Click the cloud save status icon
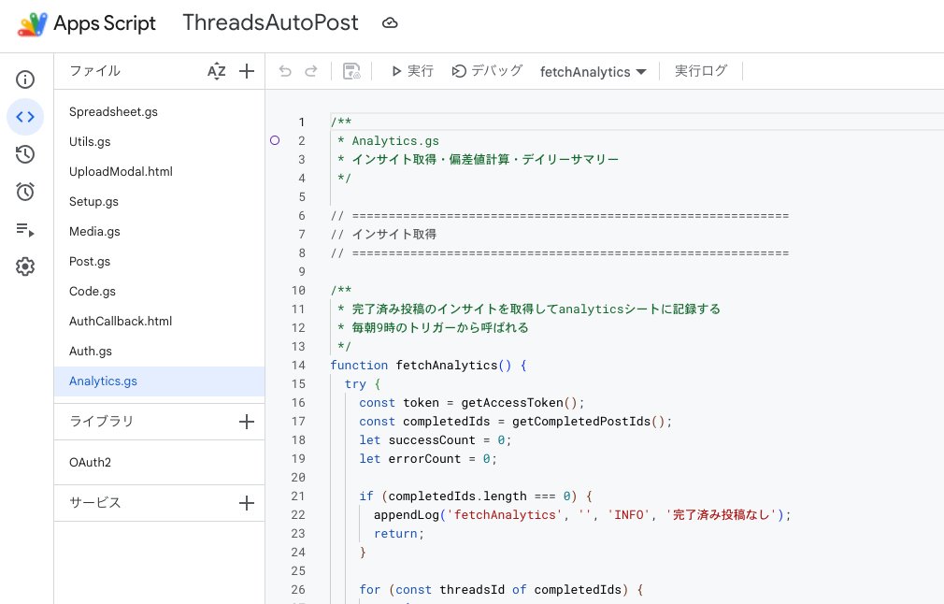 (390, 23)
